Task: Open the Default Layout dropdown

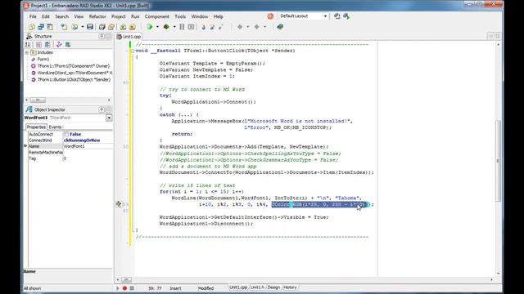Action: pyautogui.click(x=325, y=16)
